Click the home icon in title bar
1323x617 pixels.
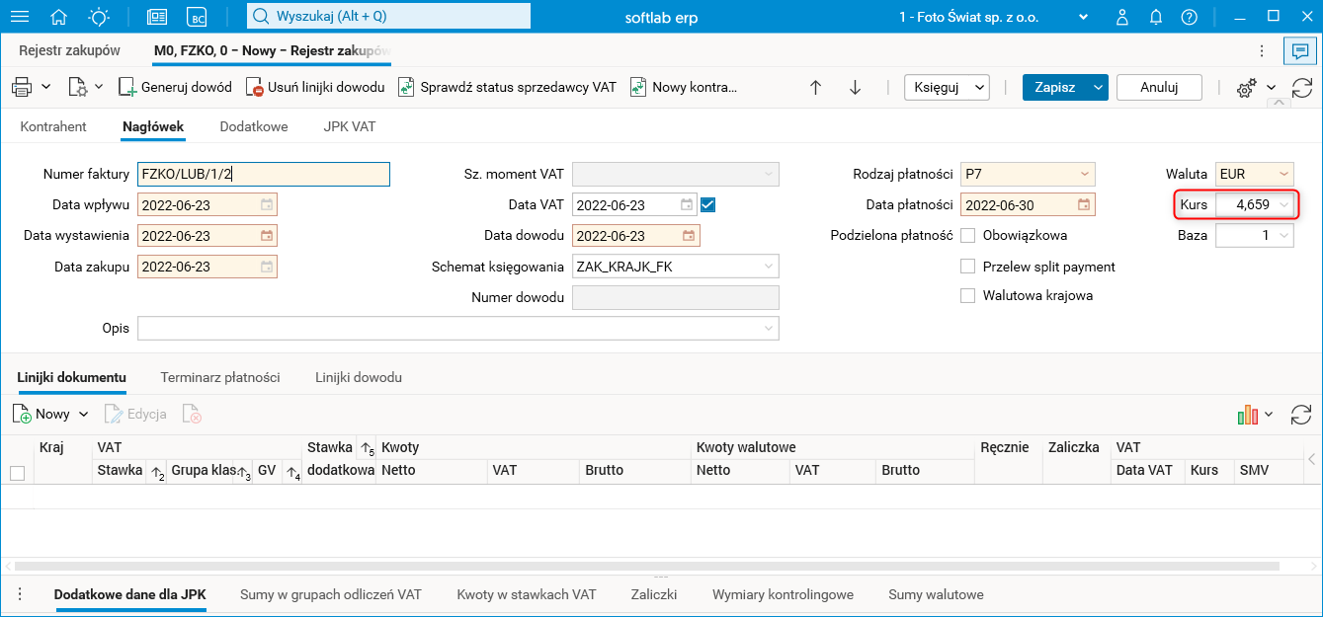click(59, 17)
